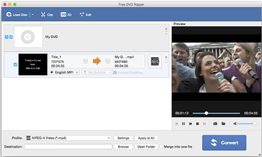262x157 pixels.
Task: Take a snapshot with the camera icon
Action: pos(215,124)
